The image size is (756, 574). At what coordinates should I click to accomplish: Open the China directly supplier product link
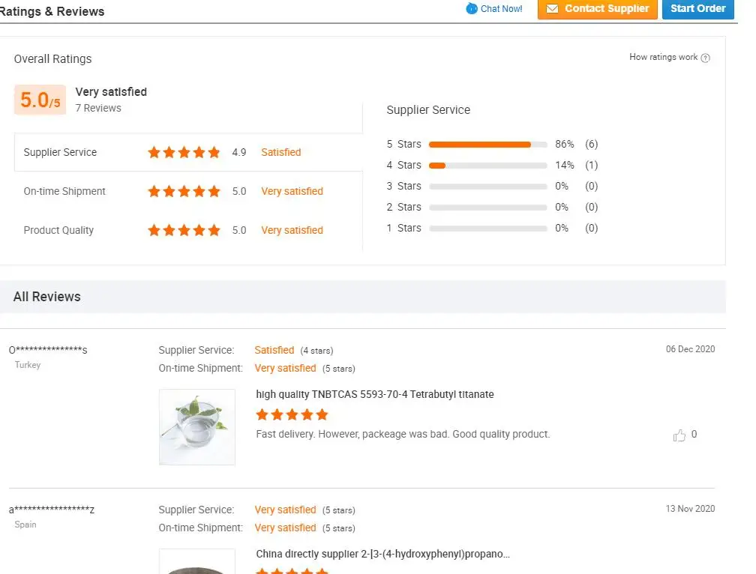pos(382,554)
